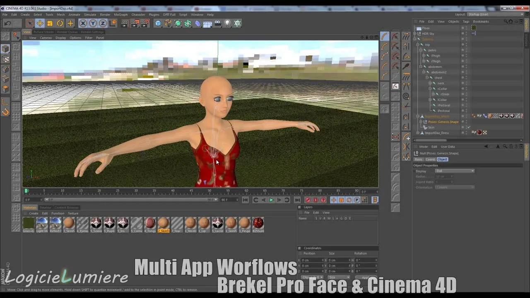Toggle the Skin object's enable checkmark

[x=469, y=127]
